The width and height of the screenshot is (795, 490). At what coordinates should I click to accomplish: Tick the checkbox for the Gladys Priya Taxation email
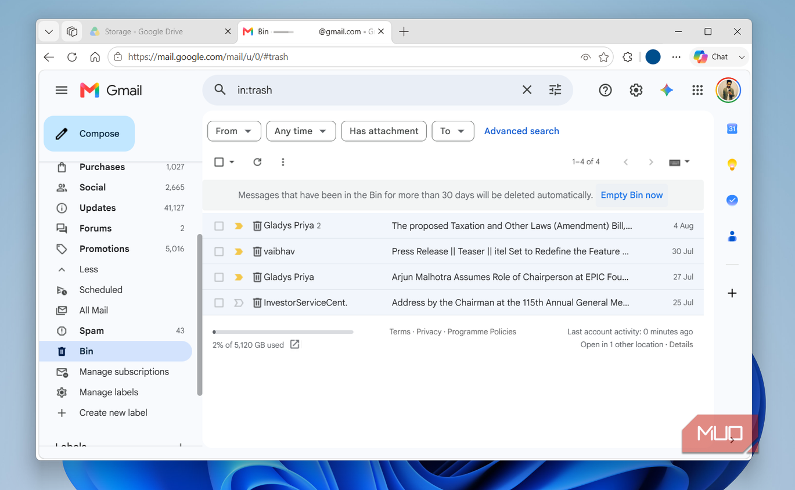pyautogui.click(x=219, y=226)
